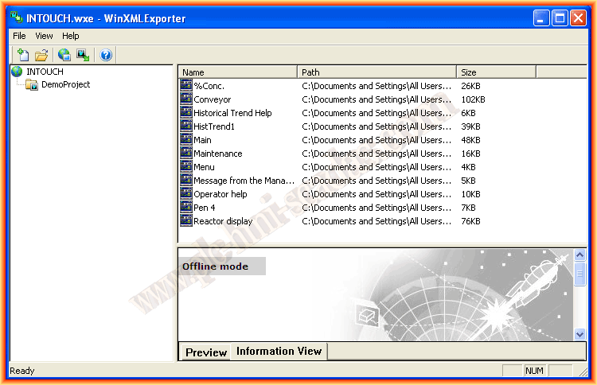This screenshot has height=385, width=597.
Task: Select the Historical Trend Help list item
Action: point(232,113)
